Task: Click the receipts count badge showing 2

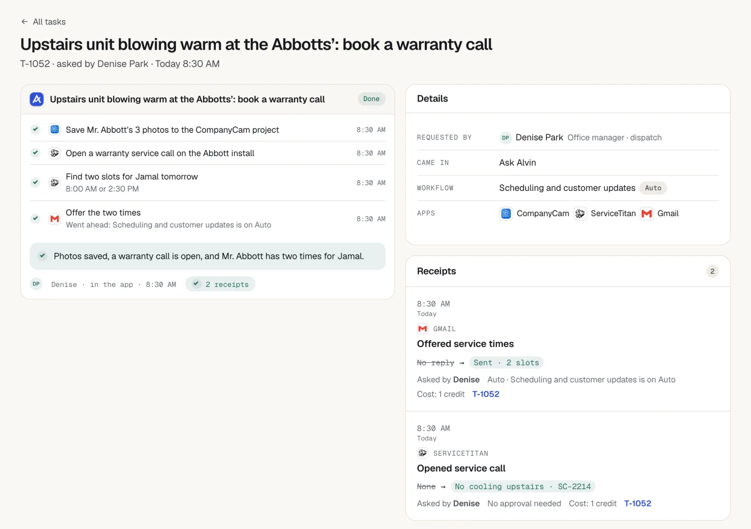Action: tap(712, 271)
